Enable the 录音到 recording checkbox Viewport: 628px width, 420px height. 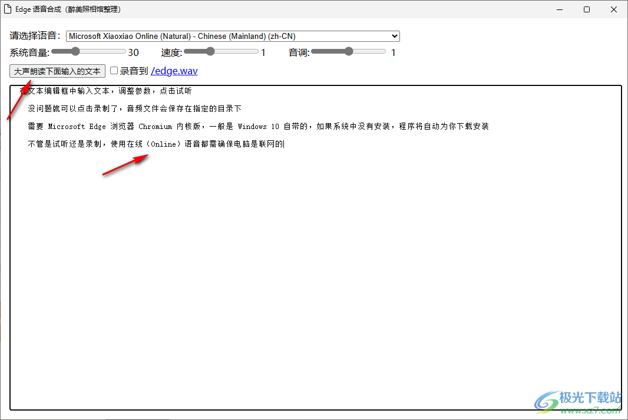pos(114,70)
